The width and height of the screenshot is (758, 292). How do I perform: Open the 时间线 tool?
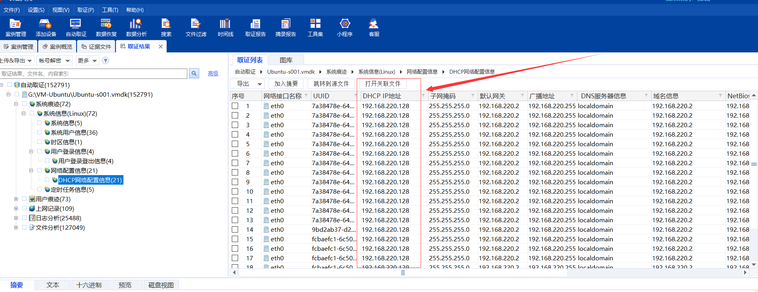[x=225, y=28]
